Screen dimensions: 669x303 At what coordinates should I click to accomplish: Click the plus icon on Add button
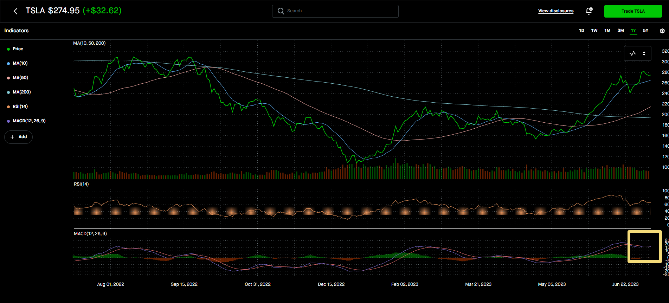[x=12, y=137]
